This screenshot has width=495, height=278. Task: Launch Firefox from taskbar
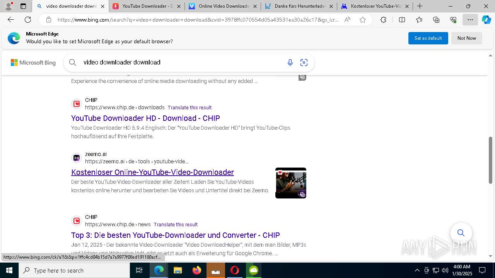[x=197, y=270]
